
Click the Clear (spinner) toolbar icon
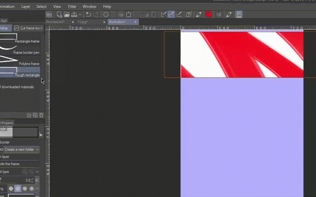[x=106, y=14]
